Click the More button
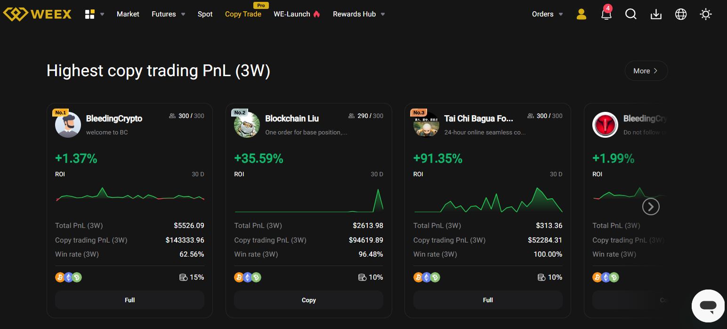This screenshot has width=727, height=329. [646, 71]
